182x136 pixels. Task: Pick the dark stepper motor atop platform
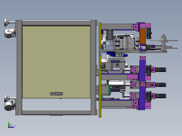110,34
